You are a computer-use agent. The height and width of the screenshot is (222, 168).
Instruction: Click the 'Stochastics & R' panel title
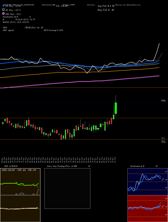(x=137, y=166)
